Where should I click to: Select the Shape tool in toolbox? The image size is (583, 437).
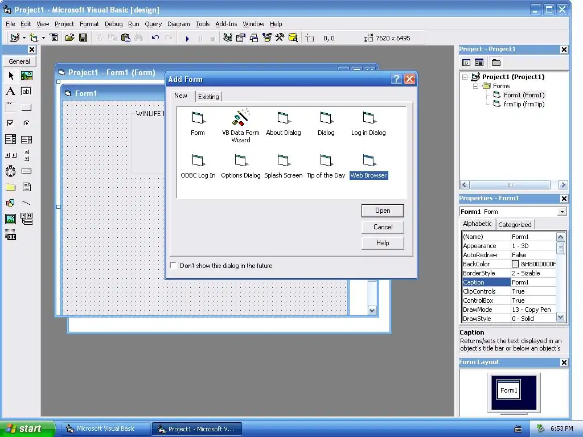(11, 203)
